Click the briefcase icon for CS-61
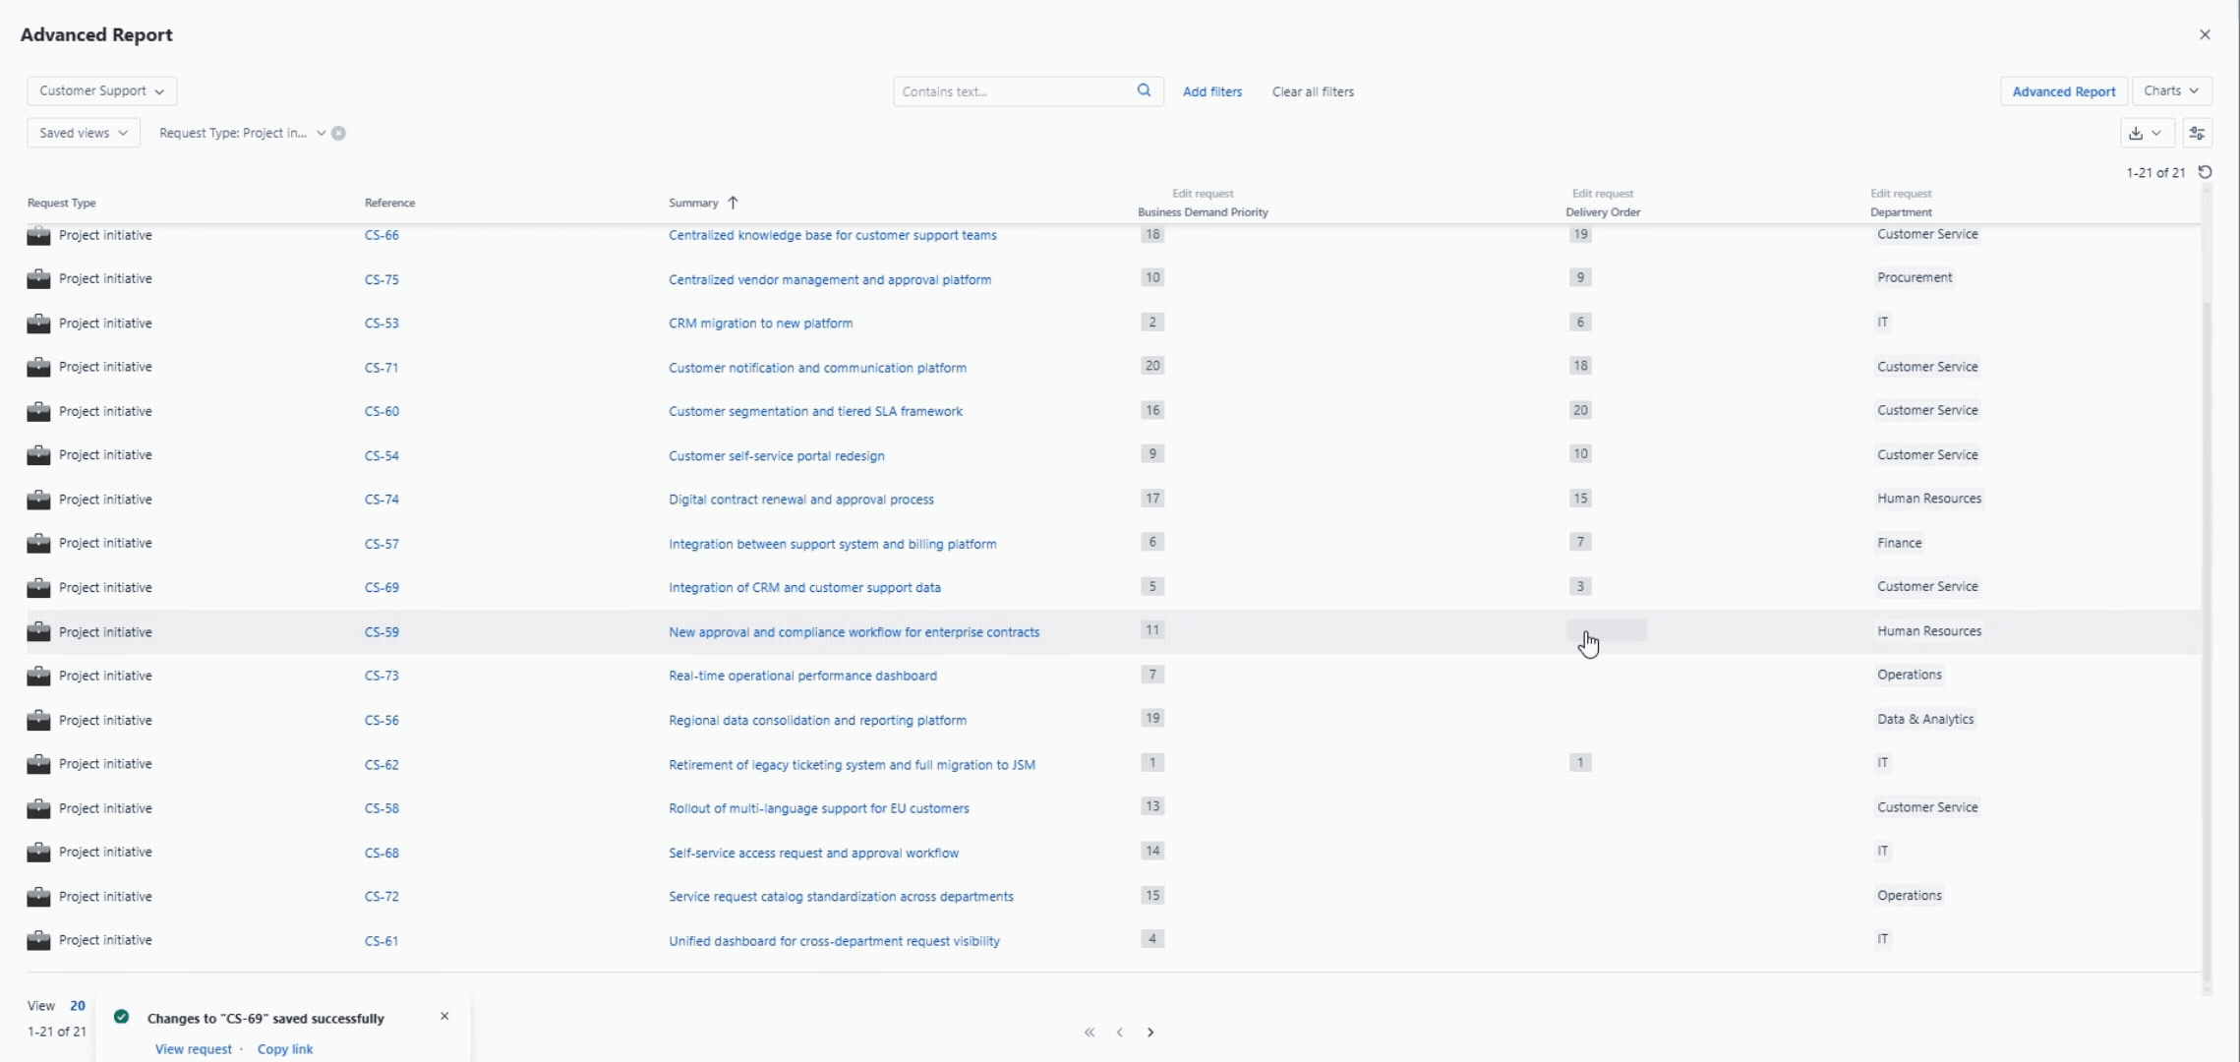Image resolution: width=2240 pixels, height=1062 pixels. pyautogui.click(x=38, y=941)
